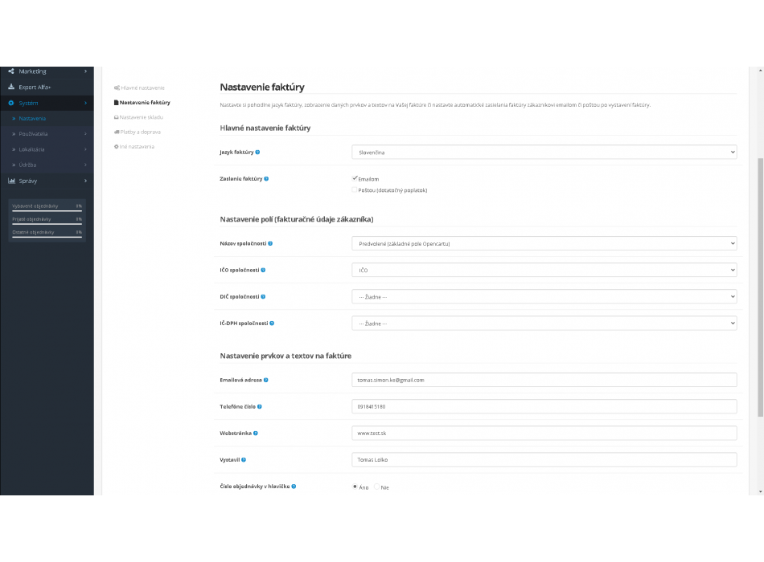Screen dimensions: 764x562
Task: Go to Platby a doprava section
Action: tap(138, 132)
